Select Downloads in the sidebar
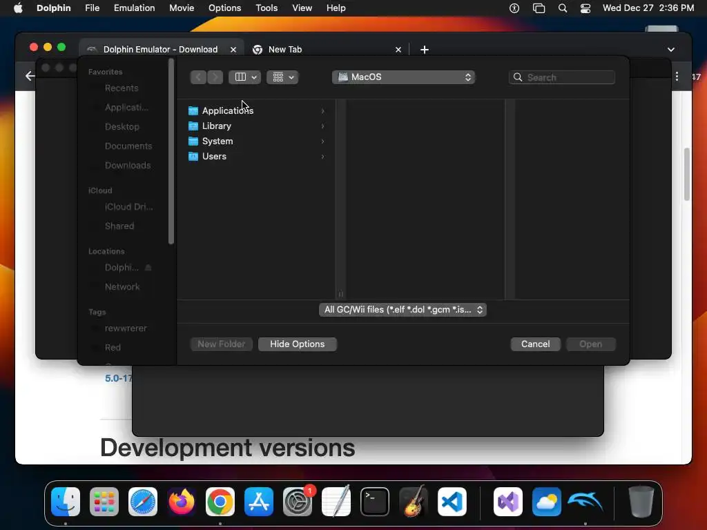 click(128, 166)
